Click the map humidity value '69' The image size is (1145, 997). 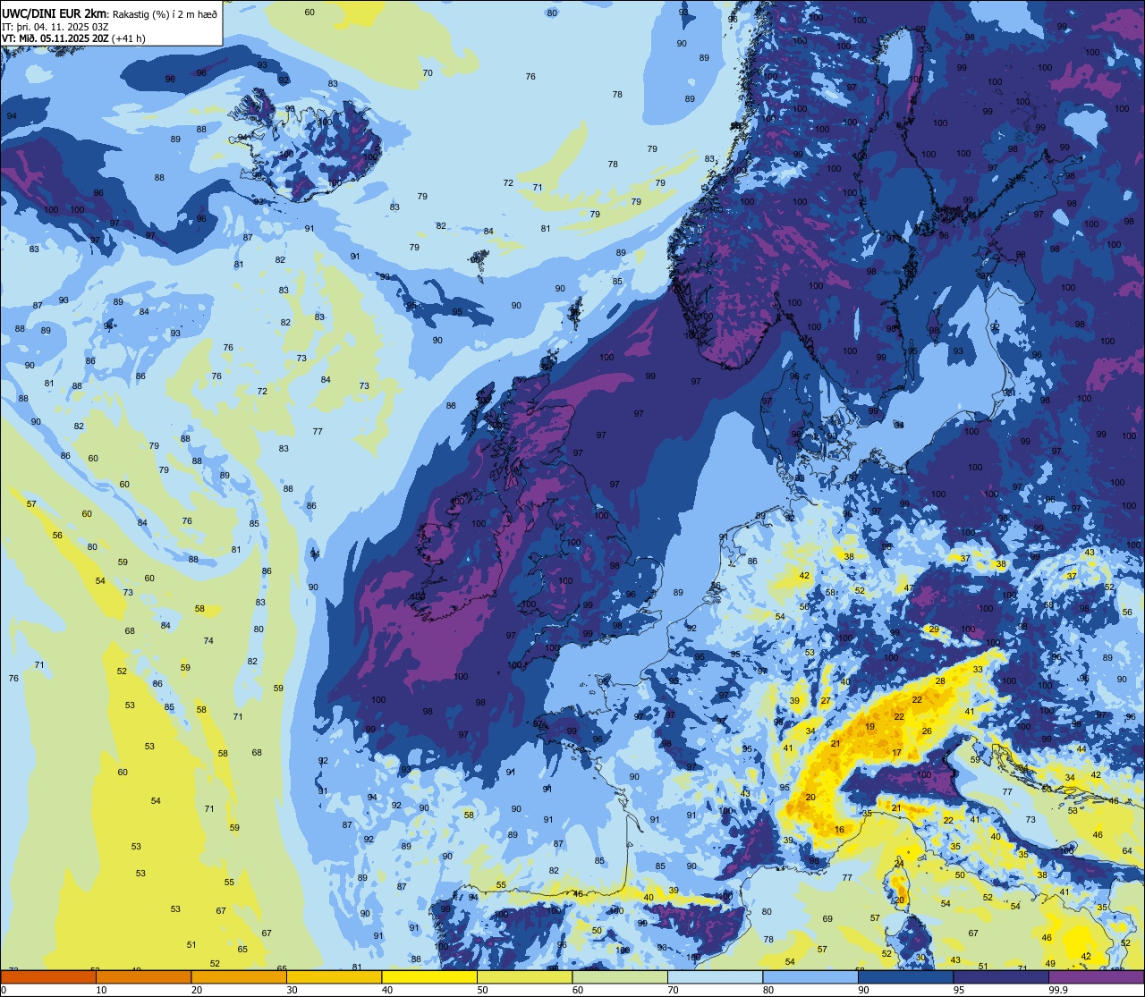coord(827,919)
